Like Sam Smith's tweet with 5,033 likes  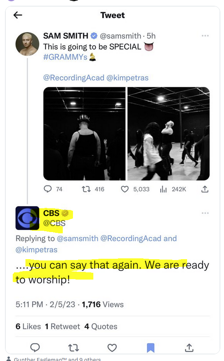125,189
